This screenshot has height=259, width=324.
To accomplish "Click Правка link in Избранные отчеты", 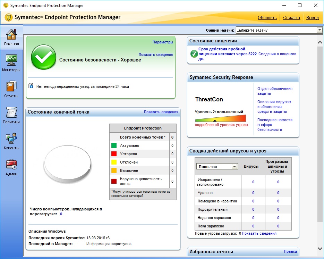I will tap(290, 251).
